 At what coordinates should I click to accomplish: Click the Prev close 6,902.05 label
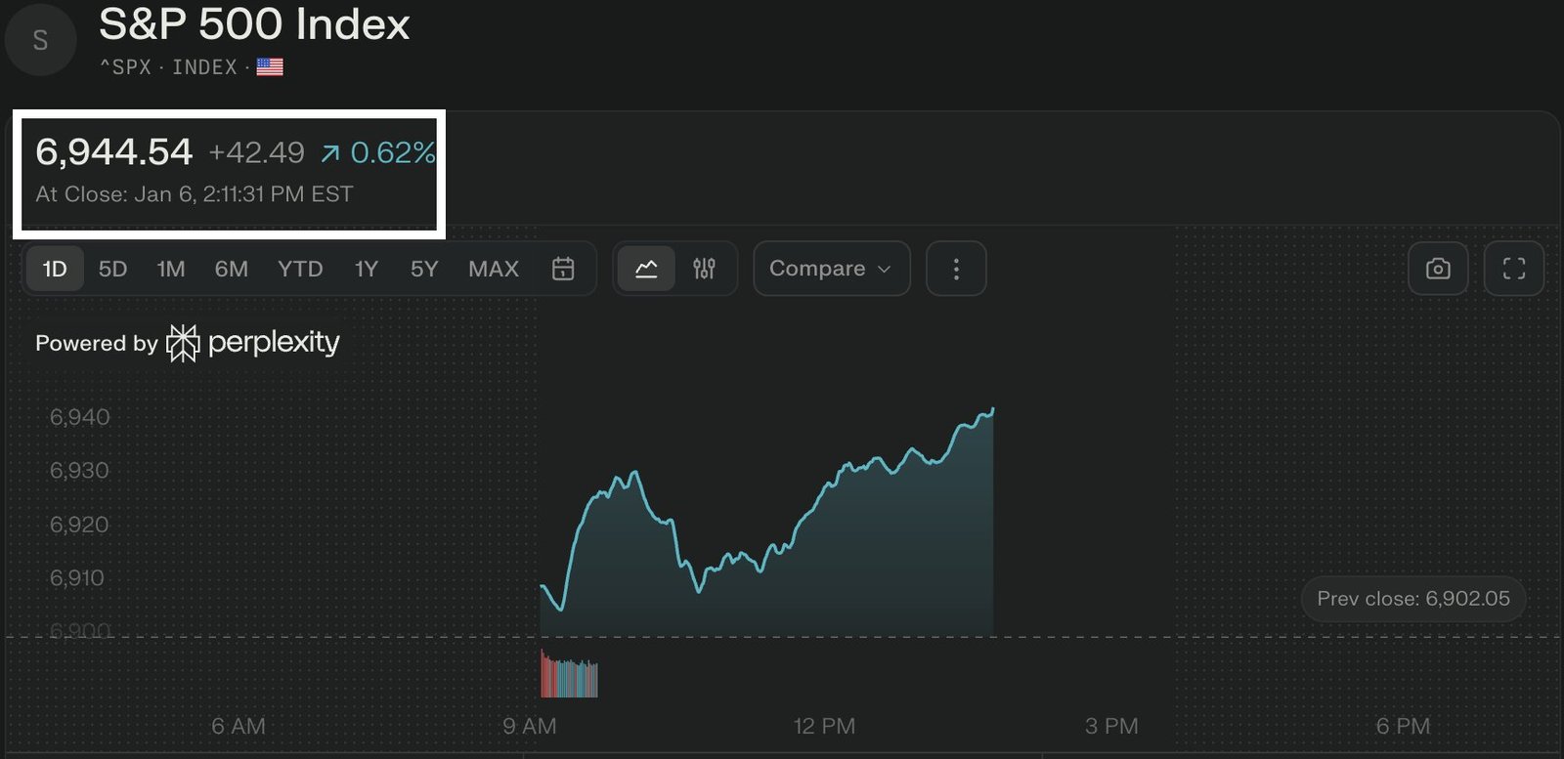(1412, 599)
